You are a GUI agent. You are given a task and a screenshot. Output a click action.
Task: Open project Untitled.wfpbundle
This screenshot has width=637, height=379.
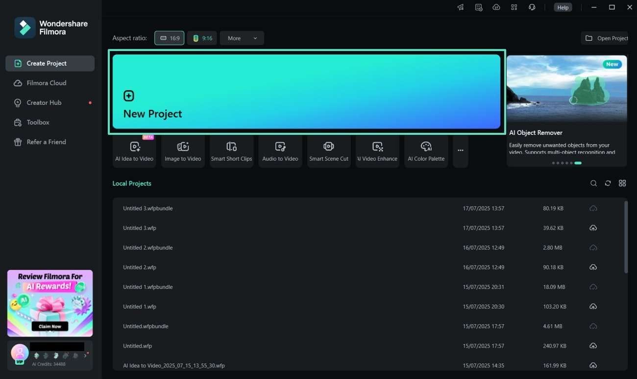(x=370, y=326)
